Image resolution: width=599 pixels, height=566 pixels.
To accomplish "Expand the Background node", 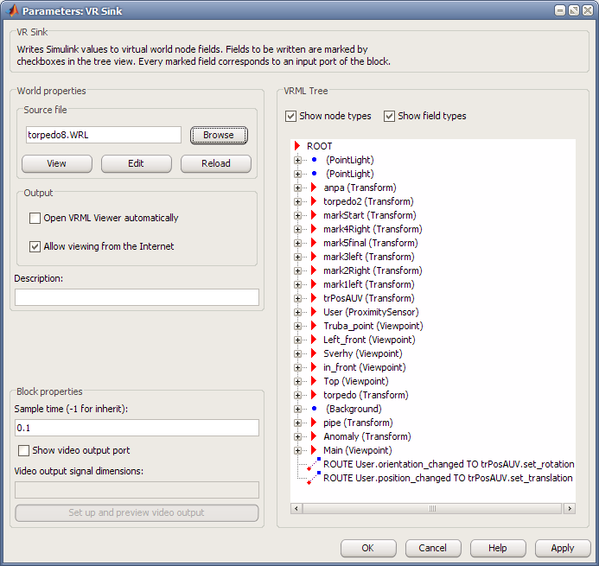I will coord(297,409).
